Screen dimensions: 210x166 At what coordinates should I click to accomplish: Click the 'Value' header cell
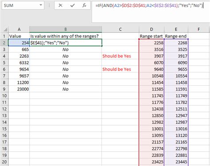click(19, 36)
